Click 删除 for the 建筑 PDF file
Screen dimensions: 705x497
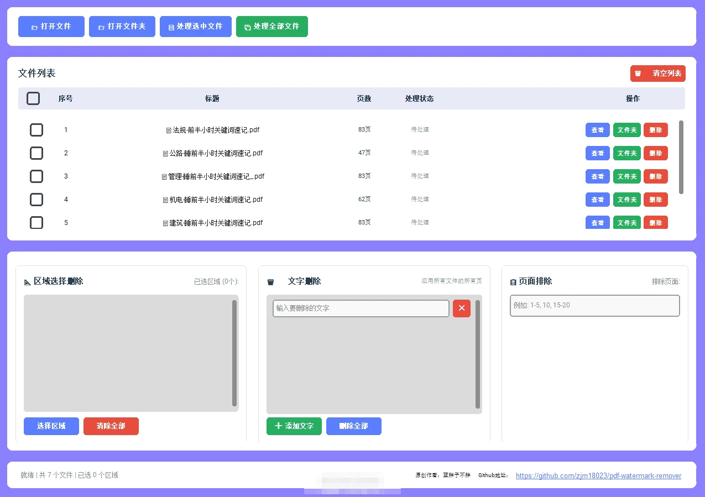655,222
